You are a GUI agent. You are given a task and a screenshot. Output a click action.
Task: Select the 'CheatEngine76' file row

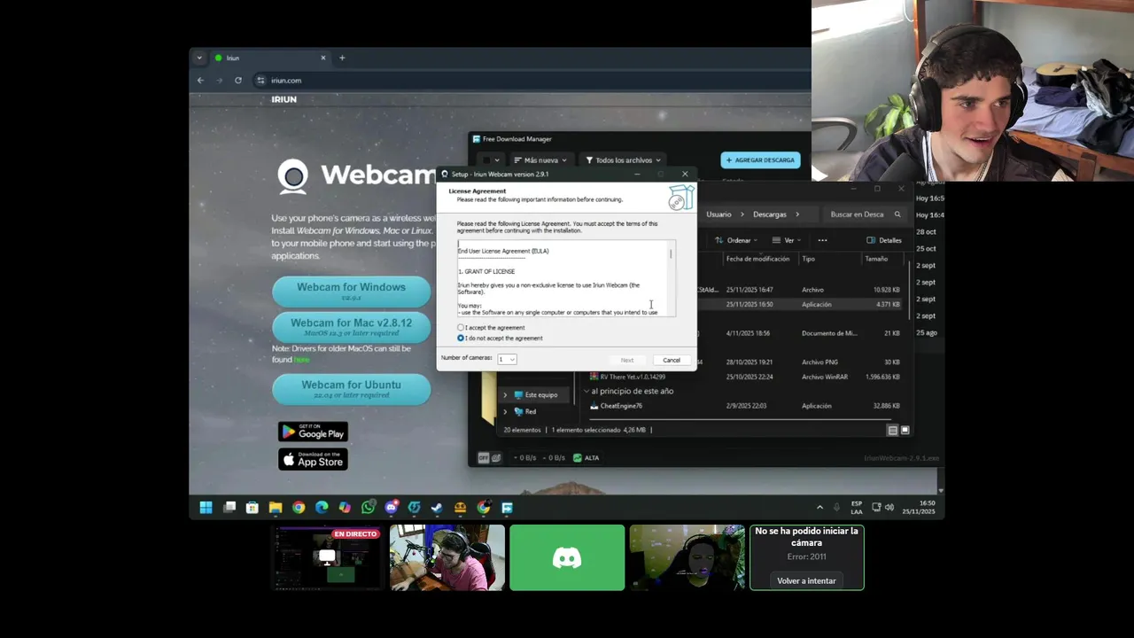744,406
